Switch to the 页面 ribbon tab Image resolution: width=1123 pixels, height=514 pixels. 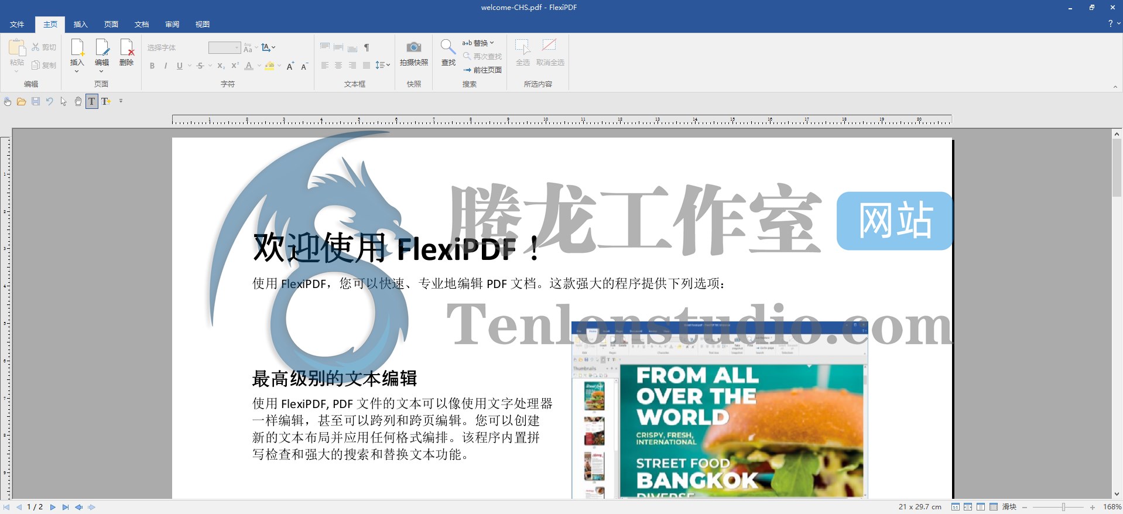(111, 24)
